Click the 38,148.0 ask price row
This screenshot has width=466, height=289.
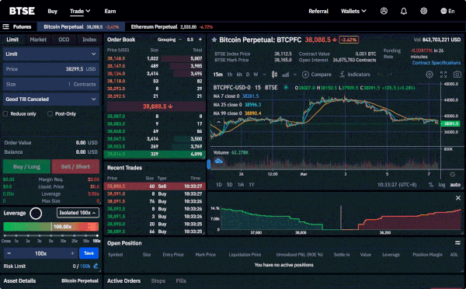155,58
